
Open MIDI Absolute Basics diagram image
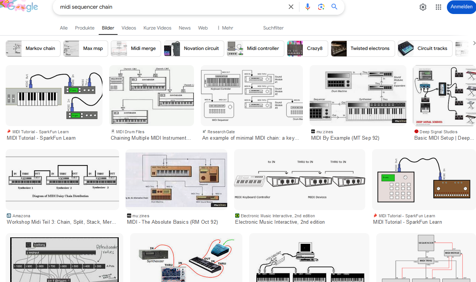pyautogui.click(x=176, y=179)
